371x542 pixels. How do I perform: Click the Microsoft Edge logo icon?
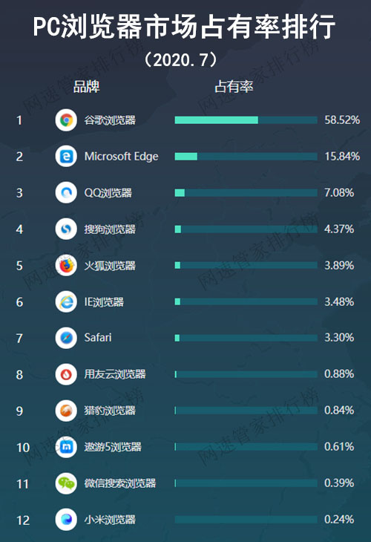click(x=66, y=156)
